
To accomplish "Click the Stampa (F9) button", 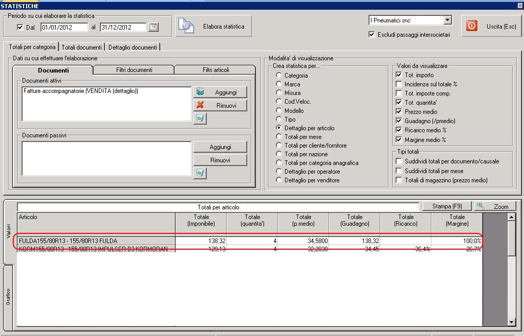I will click(447, 206).
